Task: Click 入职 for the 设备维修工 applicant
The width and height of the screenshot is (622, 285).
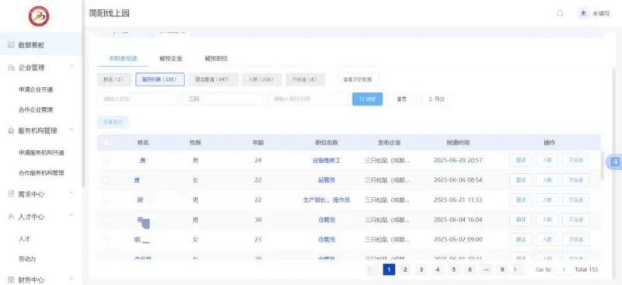Action: pyautogui.click(x=547, y=161)
